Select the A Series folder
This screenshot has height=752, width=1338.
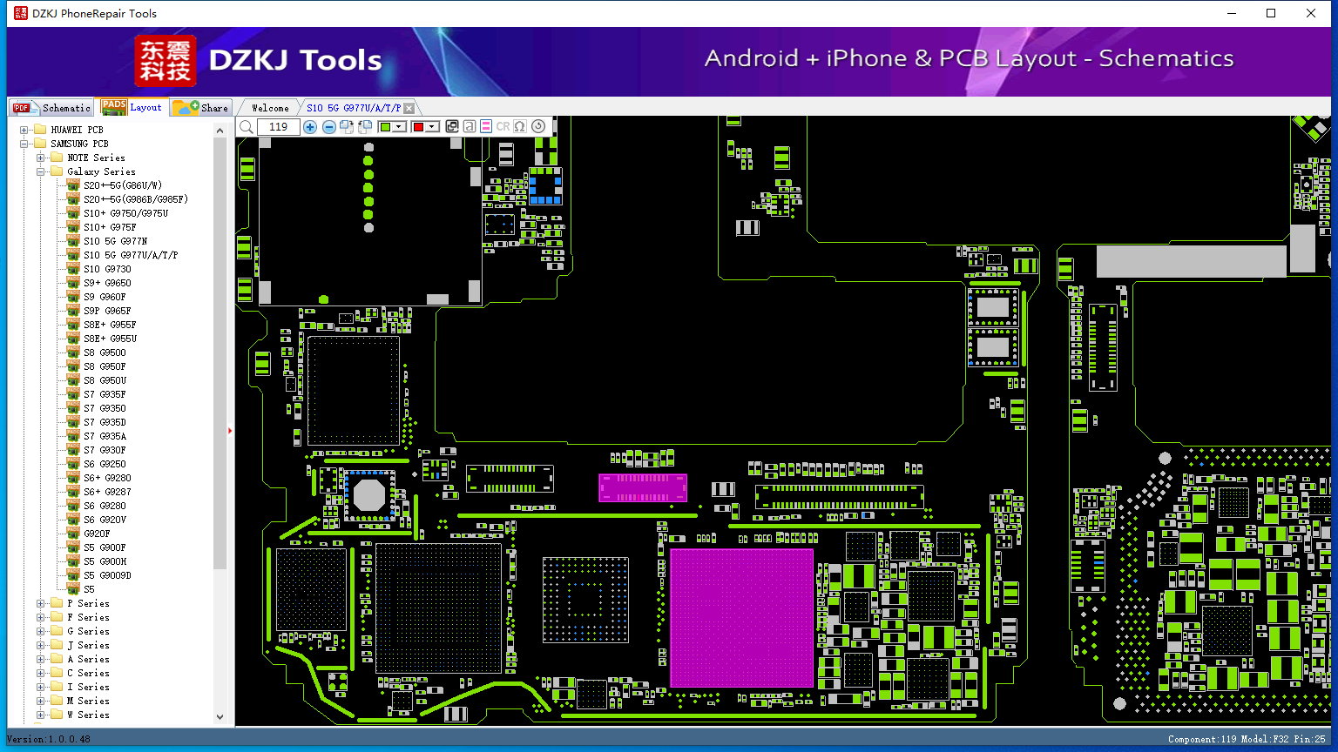tap(88, 659)
